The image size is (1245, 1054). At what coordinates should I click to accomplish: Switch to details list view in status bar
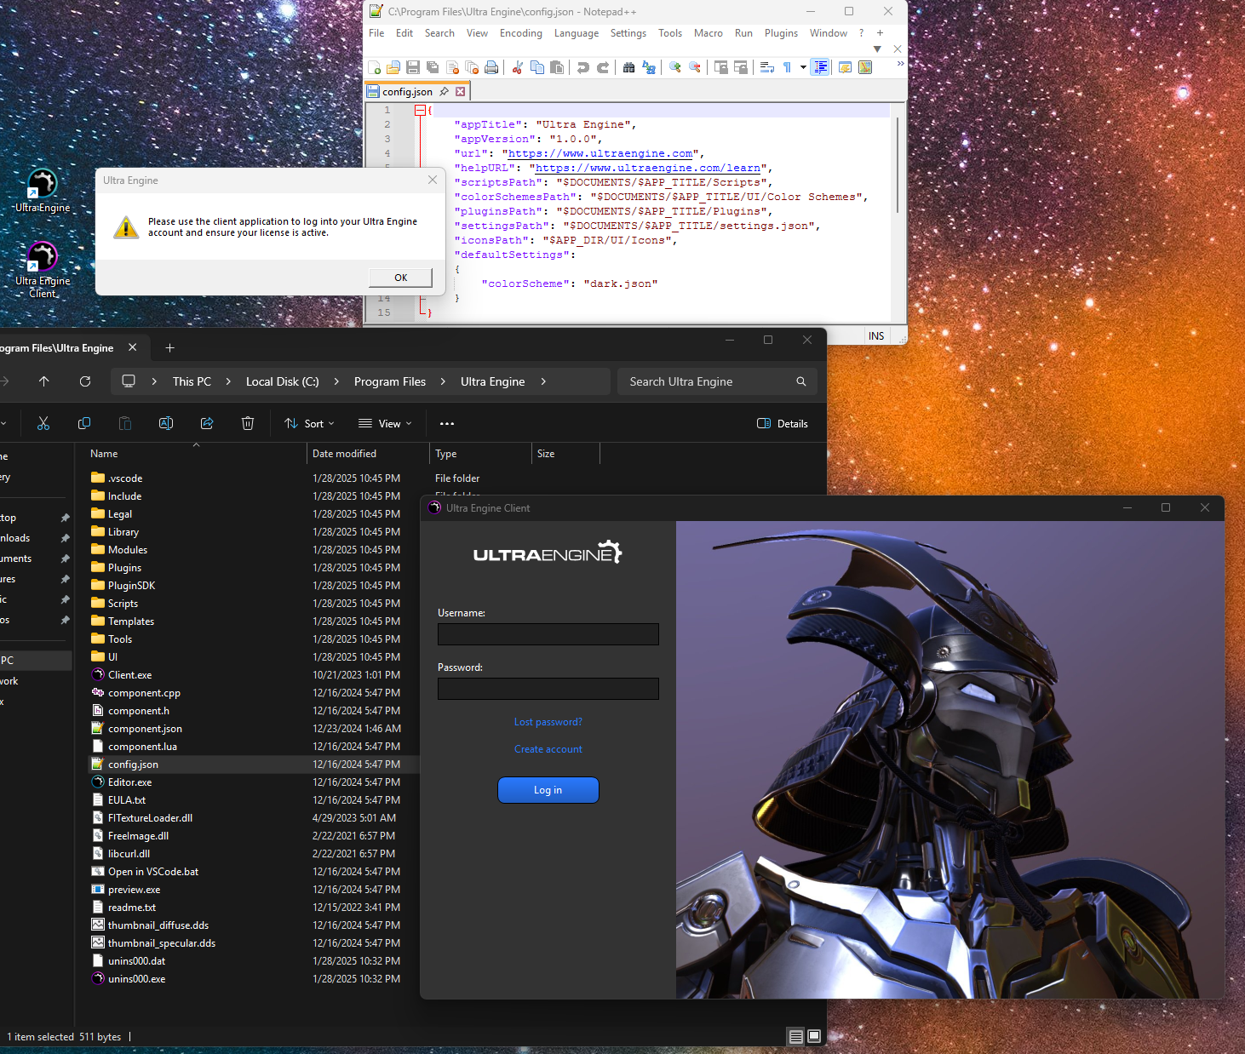pyautogui.click(x=795, y=1036)
